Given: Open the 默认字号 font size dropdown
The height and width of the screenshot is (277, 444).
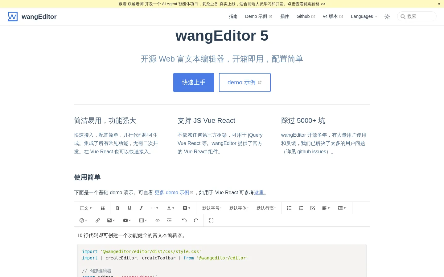Looking at the screenshot, I should coord(212,208).
